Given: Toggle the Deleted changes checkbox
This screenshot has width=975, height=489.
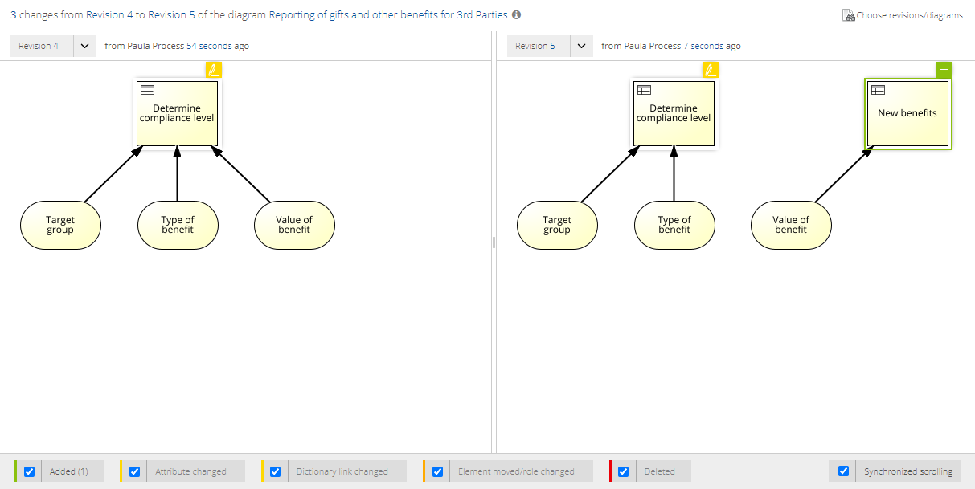Looking at the screenshot, I should coord(623,471).
